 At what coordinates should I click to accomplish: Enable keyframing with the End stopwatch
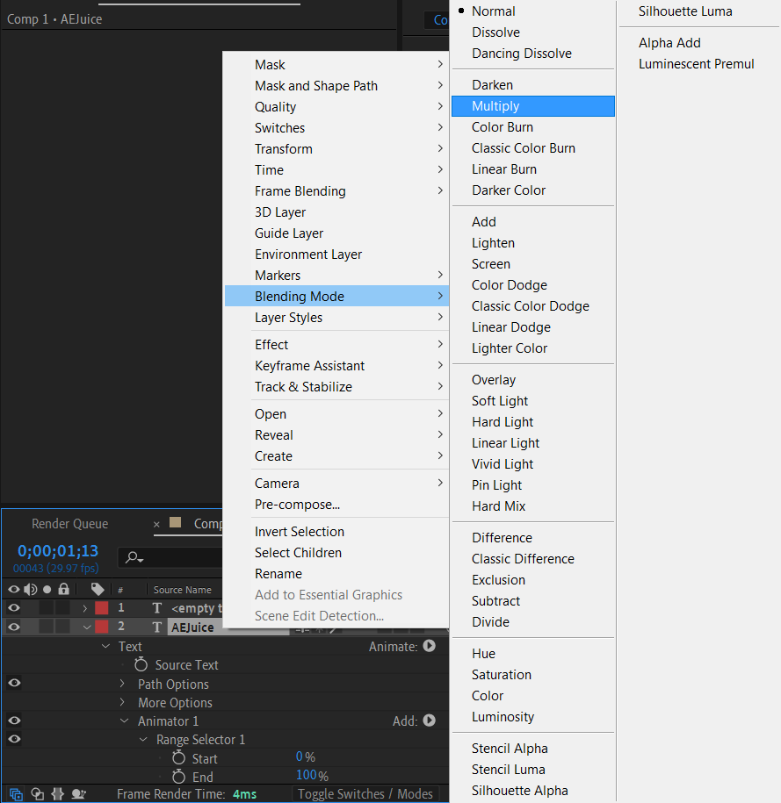[x=179, y=777]
